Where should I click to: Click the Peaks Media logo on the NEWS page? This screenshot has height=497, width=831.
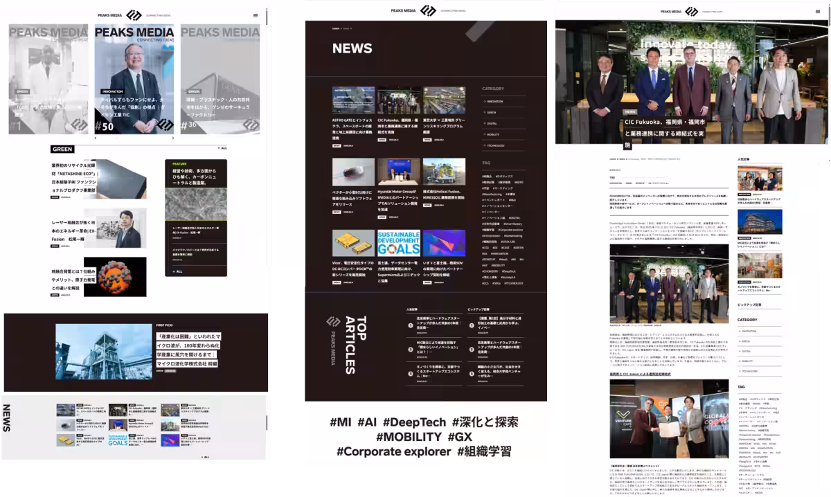point(429,10)
